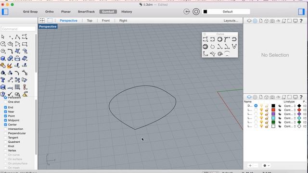Open Linetype dropdown of black Default layer
308x173 pixels.
[290, 106]
